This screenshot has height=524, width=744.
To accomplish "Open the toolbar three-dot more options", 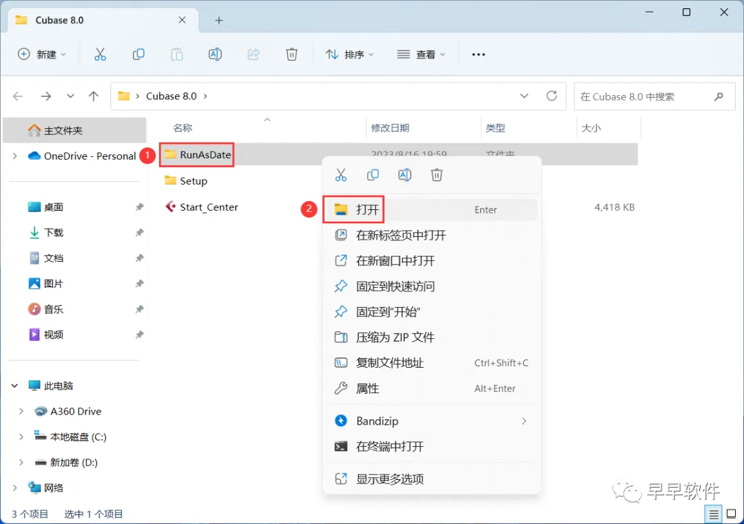I will pos(478,54).
